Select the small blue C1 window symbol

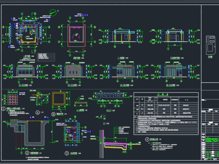104,117
